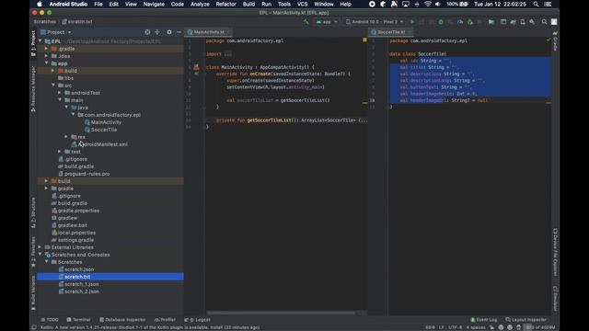Open the AVD Manager toolbar icon
This screenshot has width=589, height=331.
pos(523,22)
